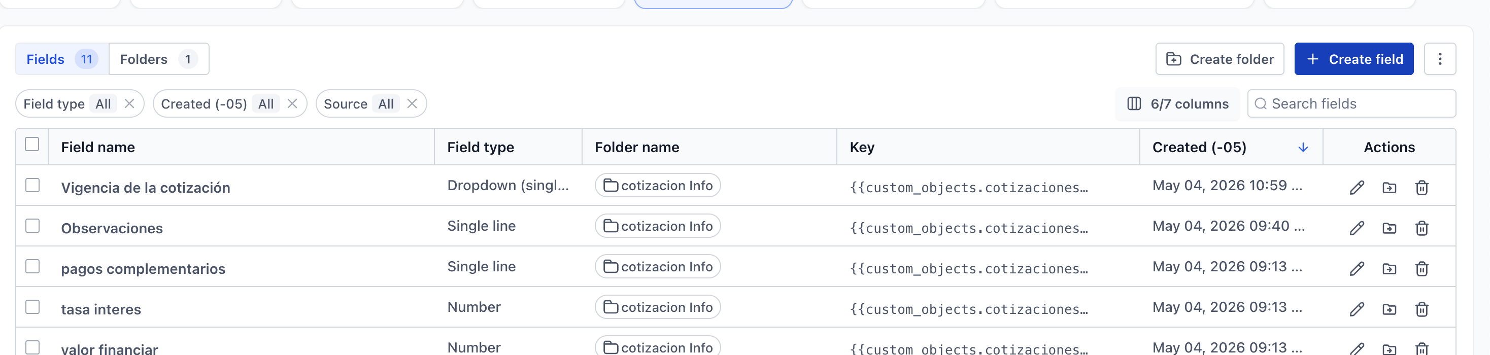The image size is (1490, 355).
Task: Check the Observaciones row checkbox
Action: [32, 226]
